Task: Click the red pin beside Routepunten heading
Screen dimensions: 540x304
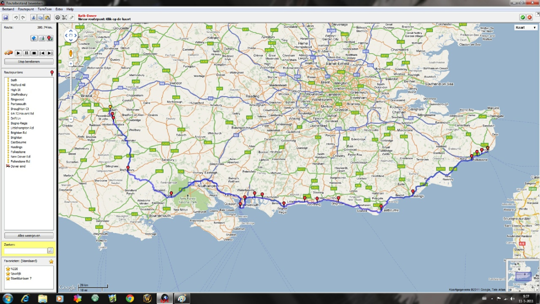Action: 52,73
